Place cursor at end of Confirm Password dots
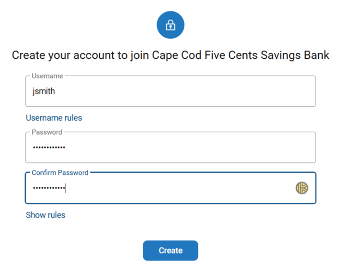The width and height of the screenshot is (340, 275). coord(65,188)
